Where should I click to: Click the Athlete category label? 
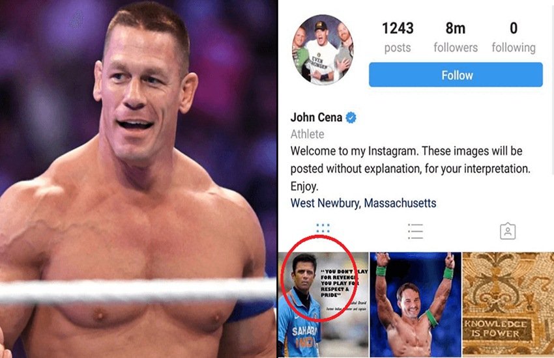[307, 134]
